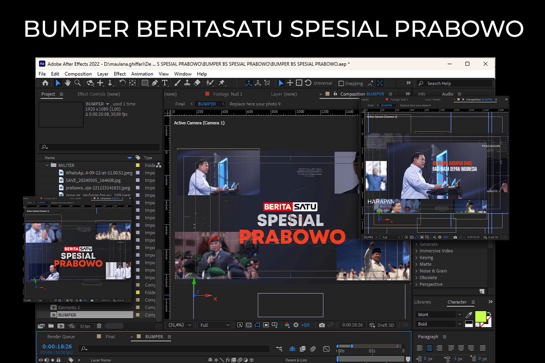Screen dimensions: 545x363
Task: Switch to the Render Queue tab
Action: (x=61, y=337)
